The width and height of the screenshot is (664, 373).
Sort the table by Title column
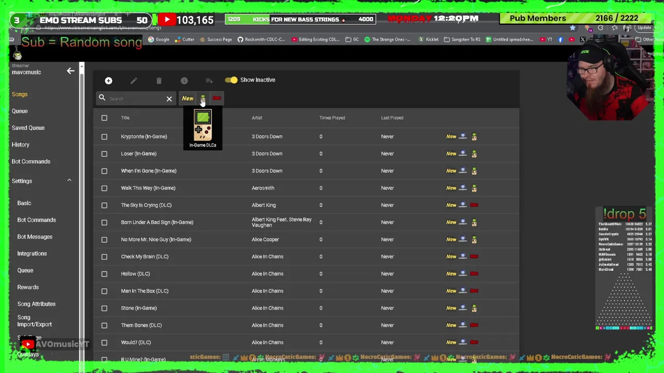coord(125,118)
